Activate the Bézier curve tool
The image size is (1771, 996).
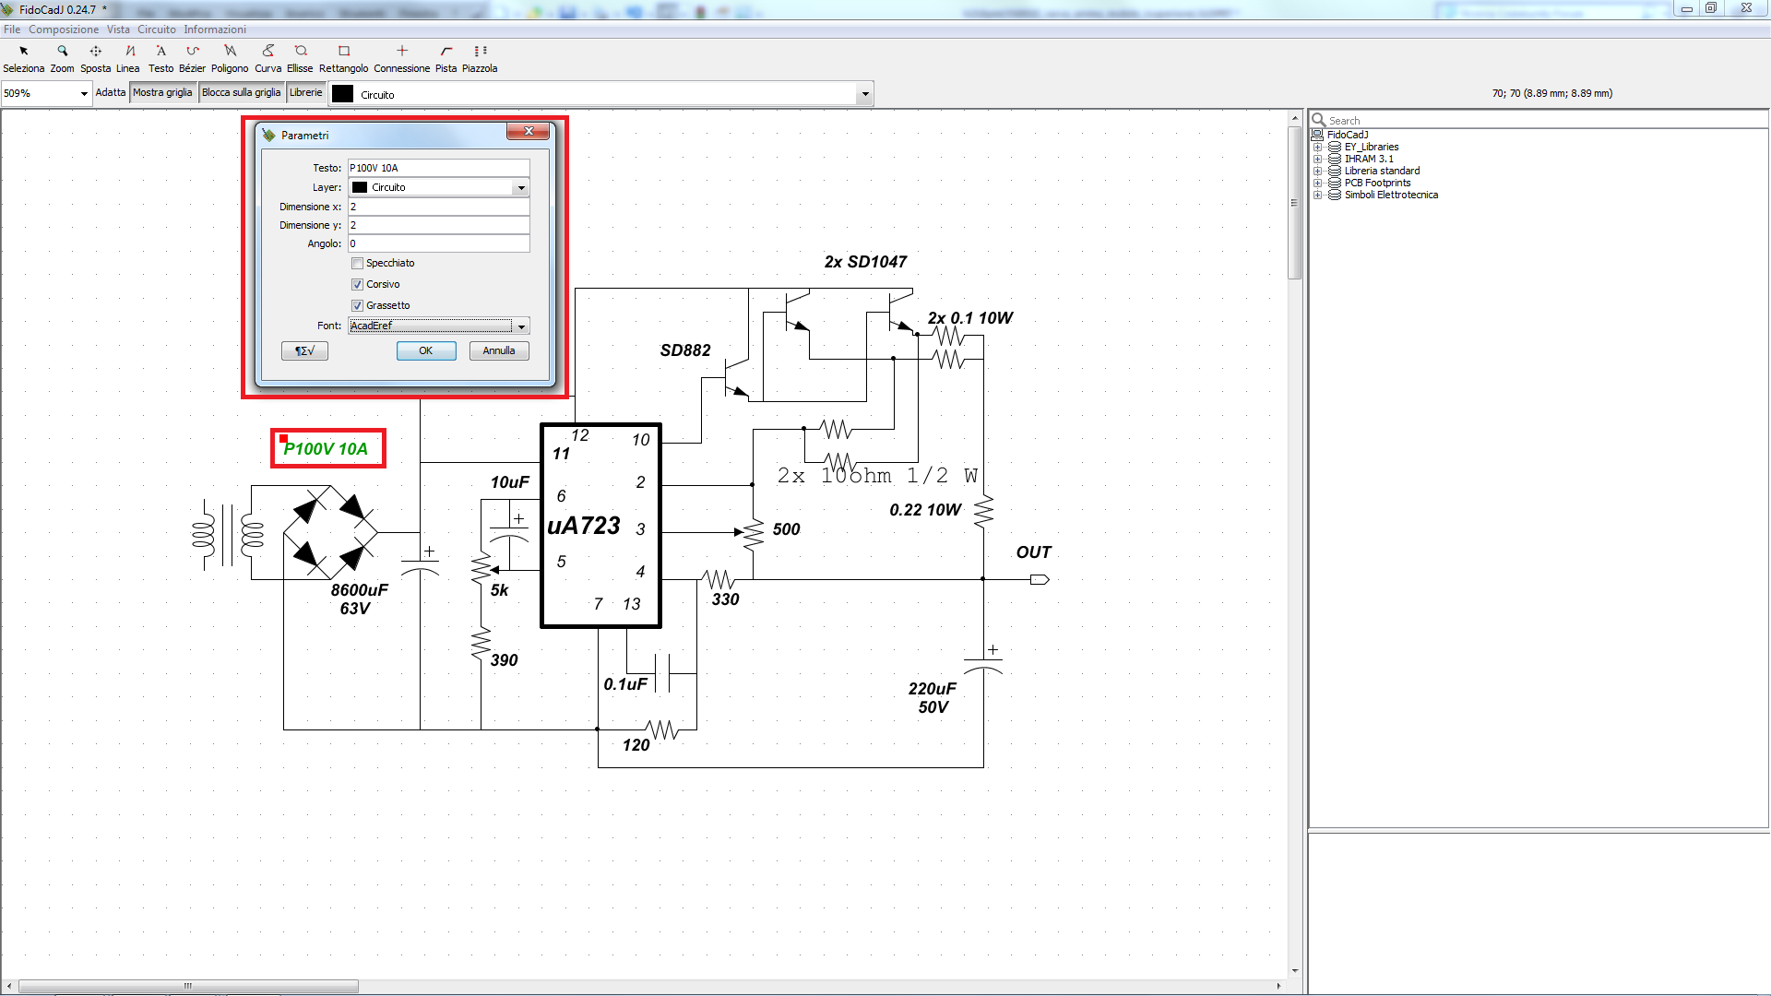coord(192,57)
